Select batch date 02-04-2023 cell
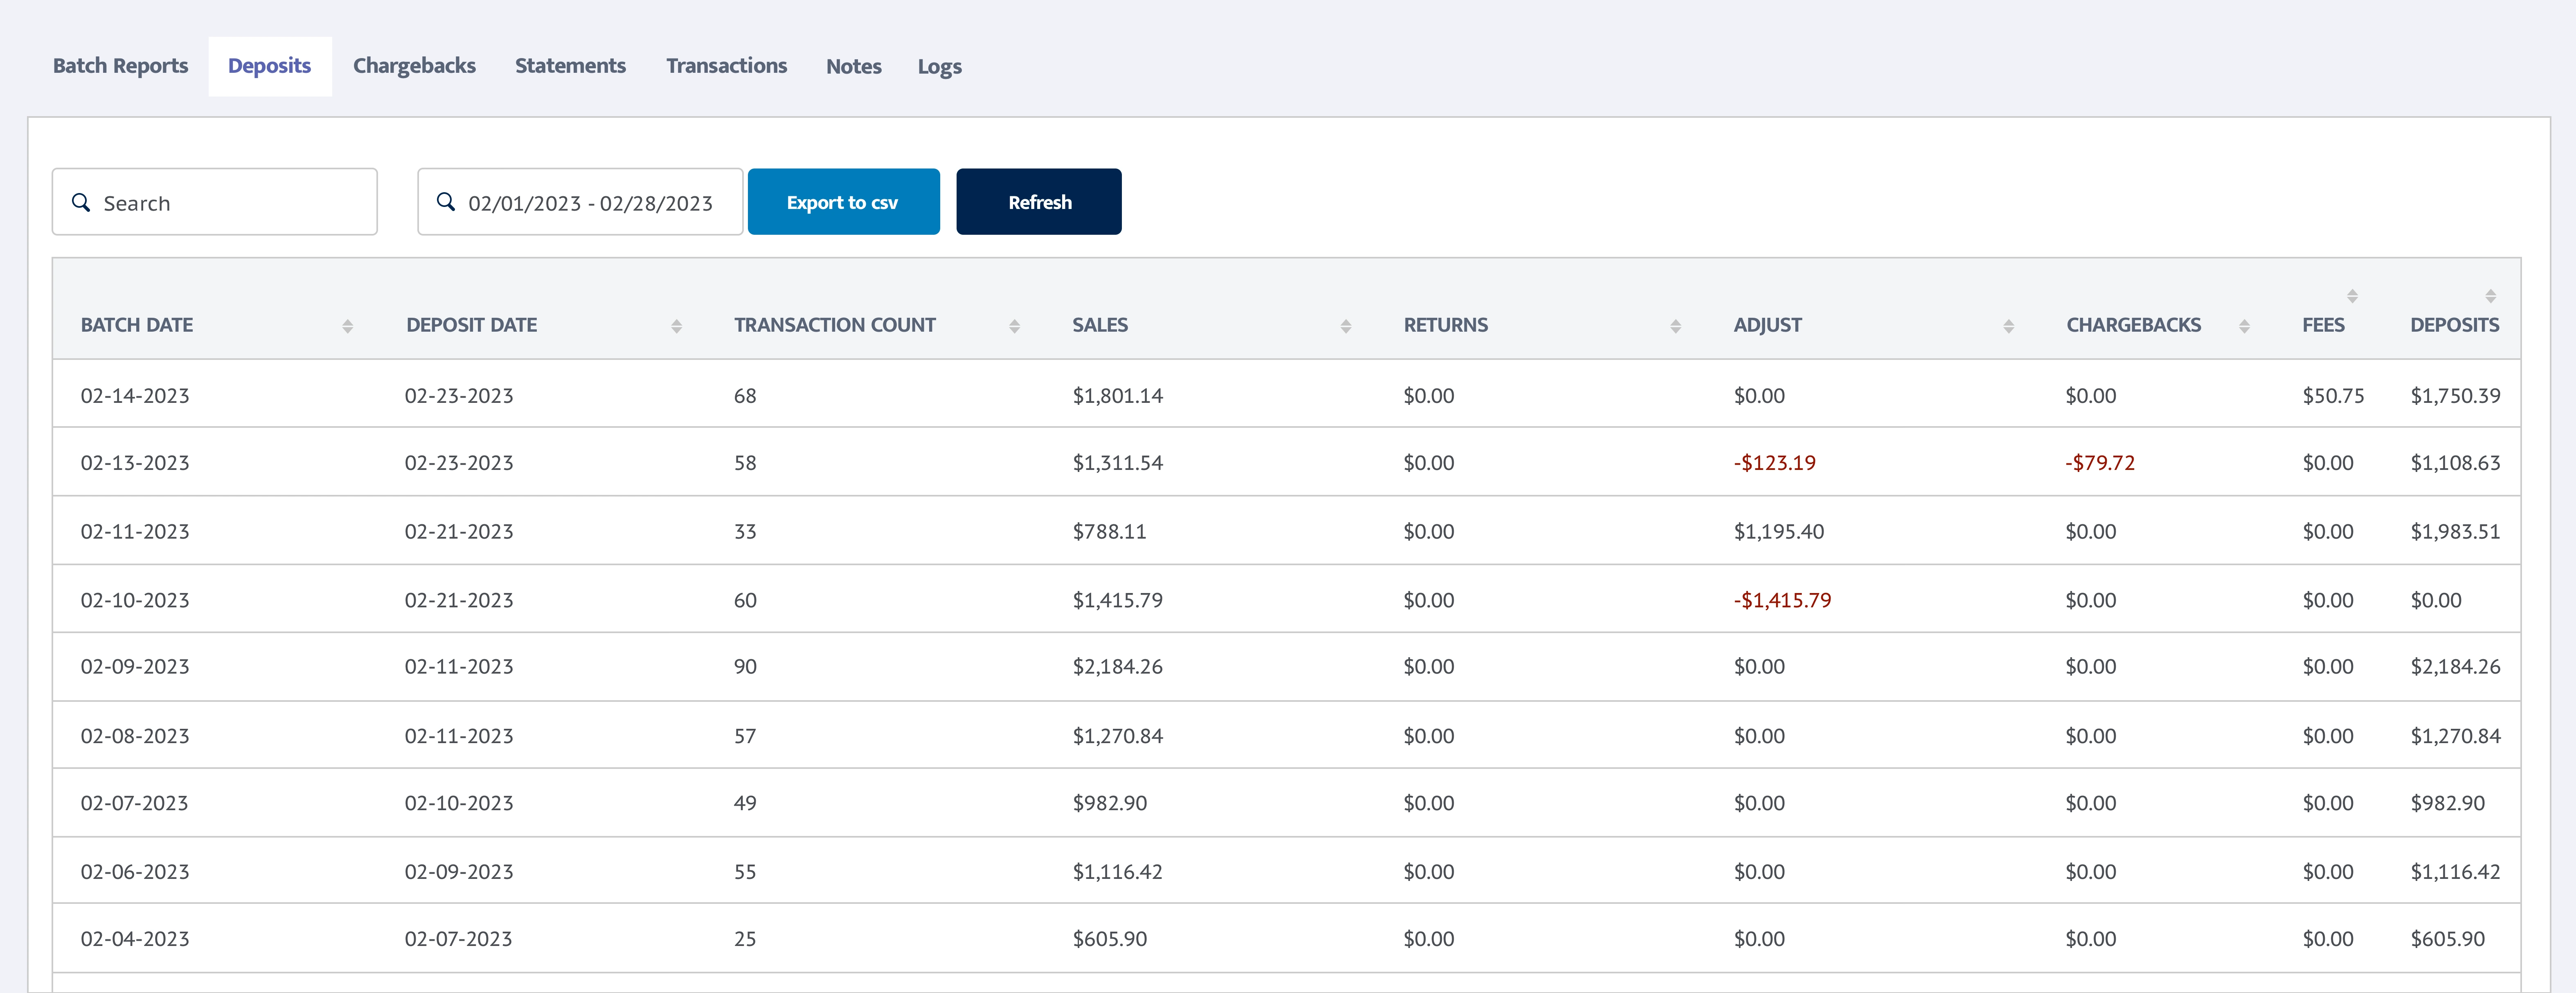The image size is (2576, 993). [x=135, y=939]
